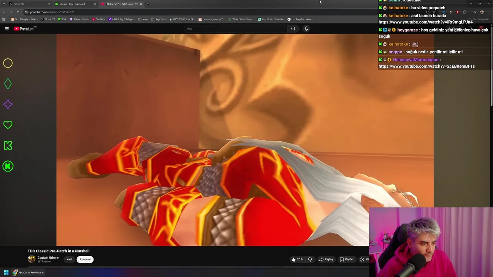Click heygamze username in chat

tap(407, 30)
